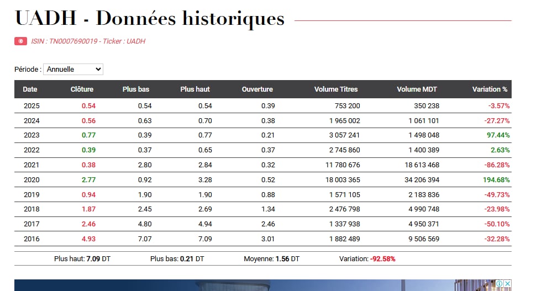Click the 2023 ouverture value 0.21
Image resolution: width=547 pixels, height=291 pixels.
click(x=268, y=135)
